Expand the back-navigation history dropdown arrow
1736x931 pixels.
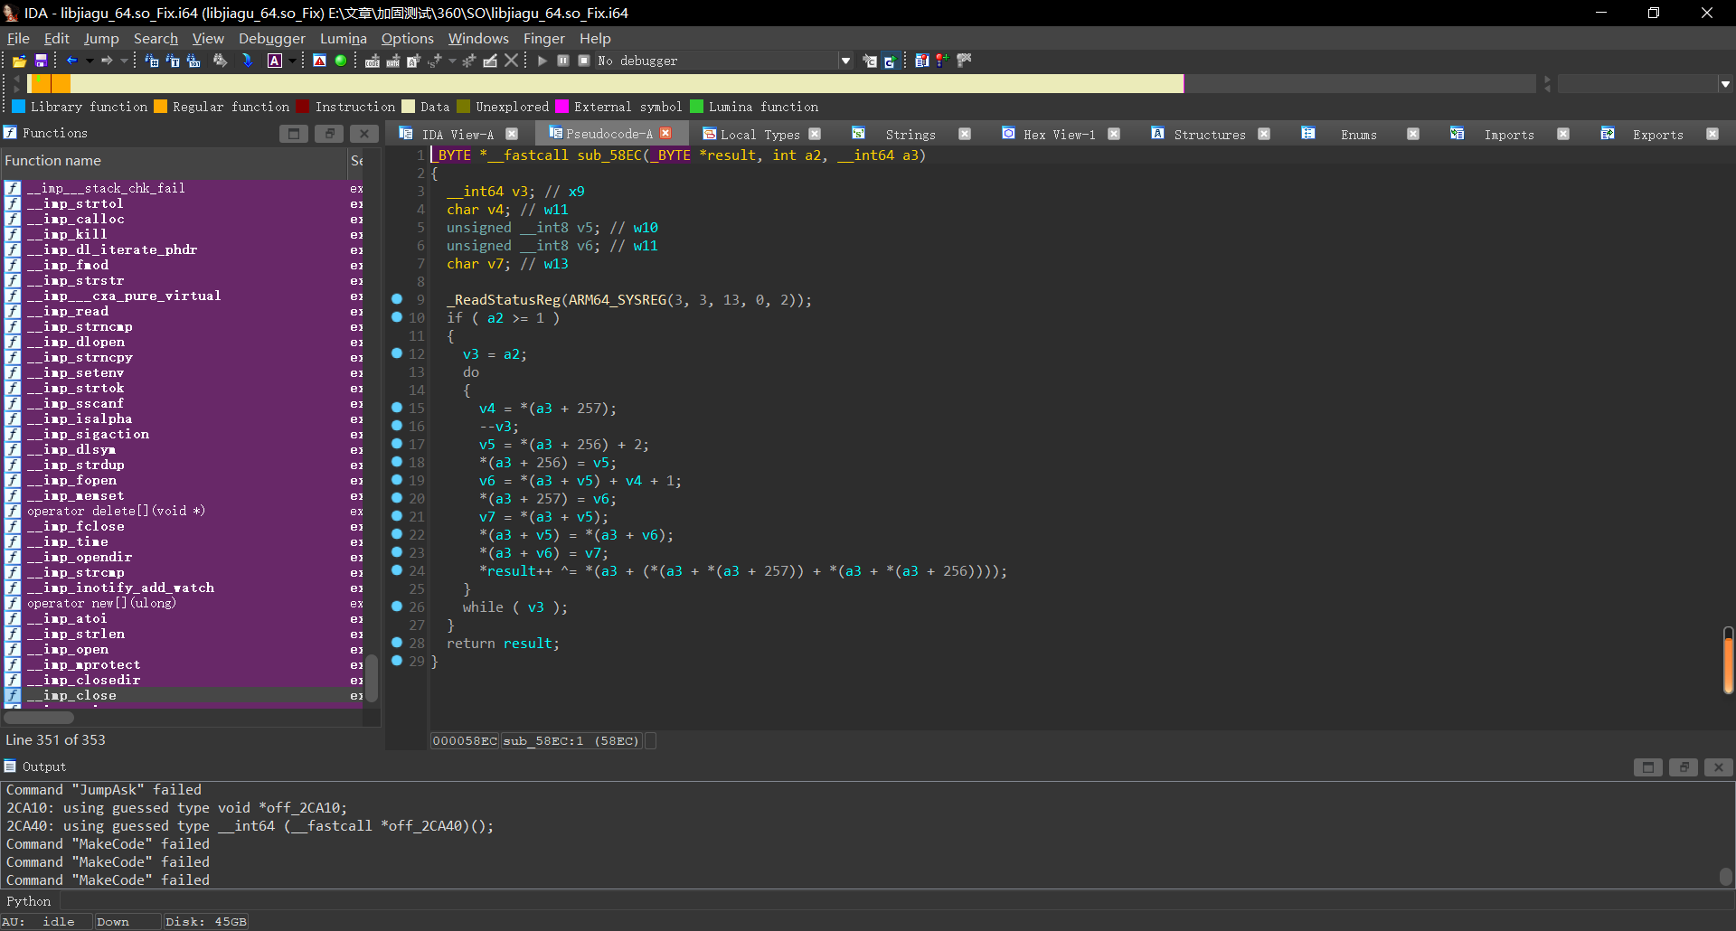pyautogui.click(x=90, y=61)
